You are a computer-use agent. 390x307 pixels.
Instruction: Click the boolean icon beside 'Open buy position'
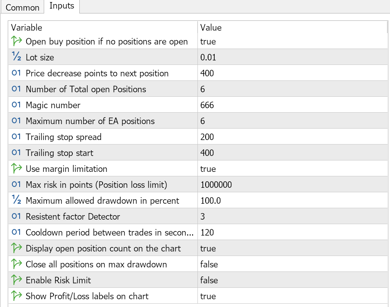pyautogui.click(x=17, y=41)
